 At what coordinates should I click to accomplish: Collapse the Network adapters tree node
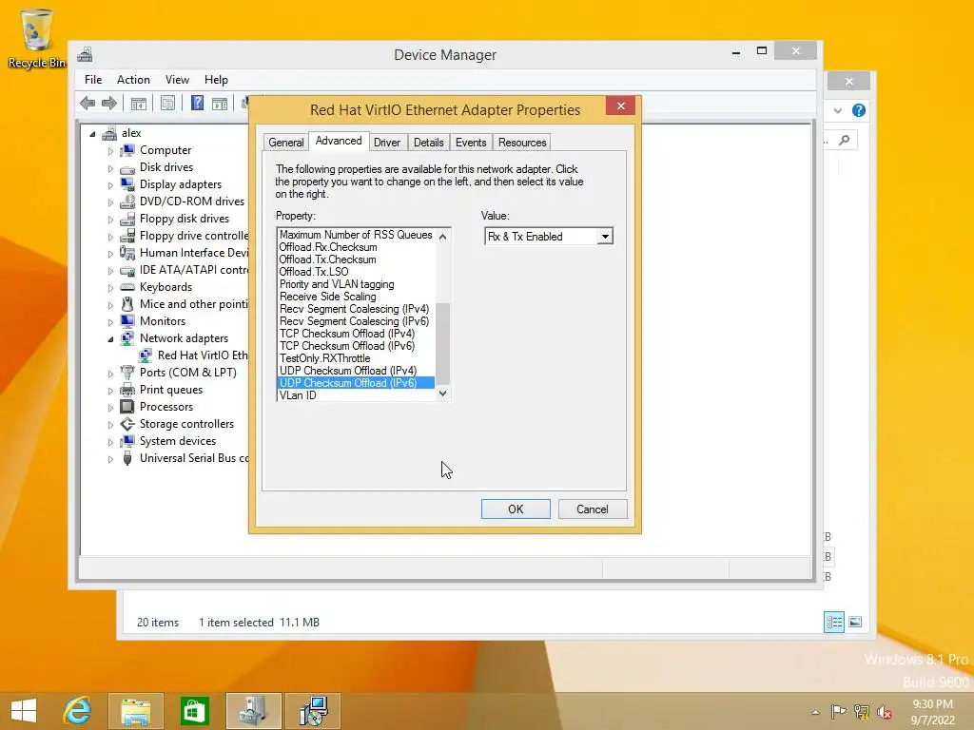click(110, 339)
